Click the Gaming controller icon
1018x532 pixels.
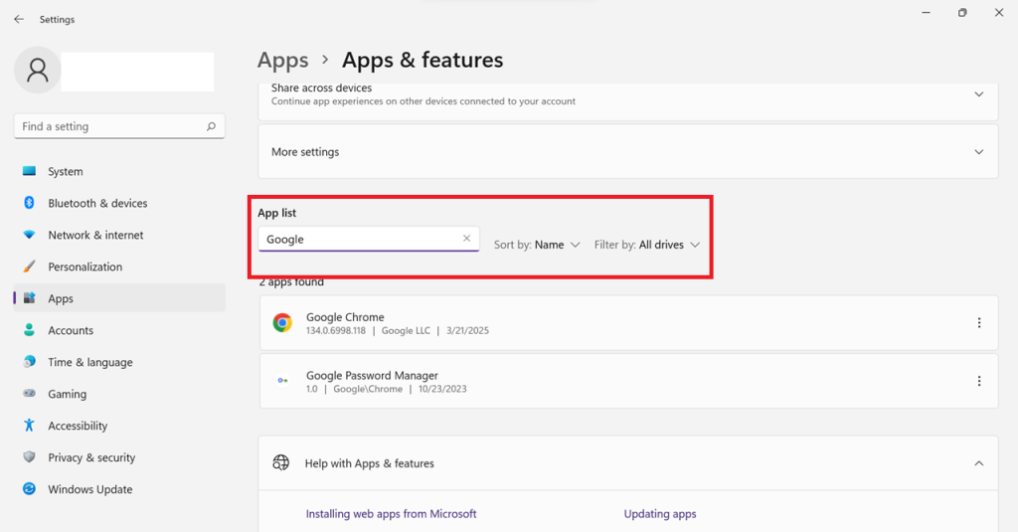click(29, 393)
